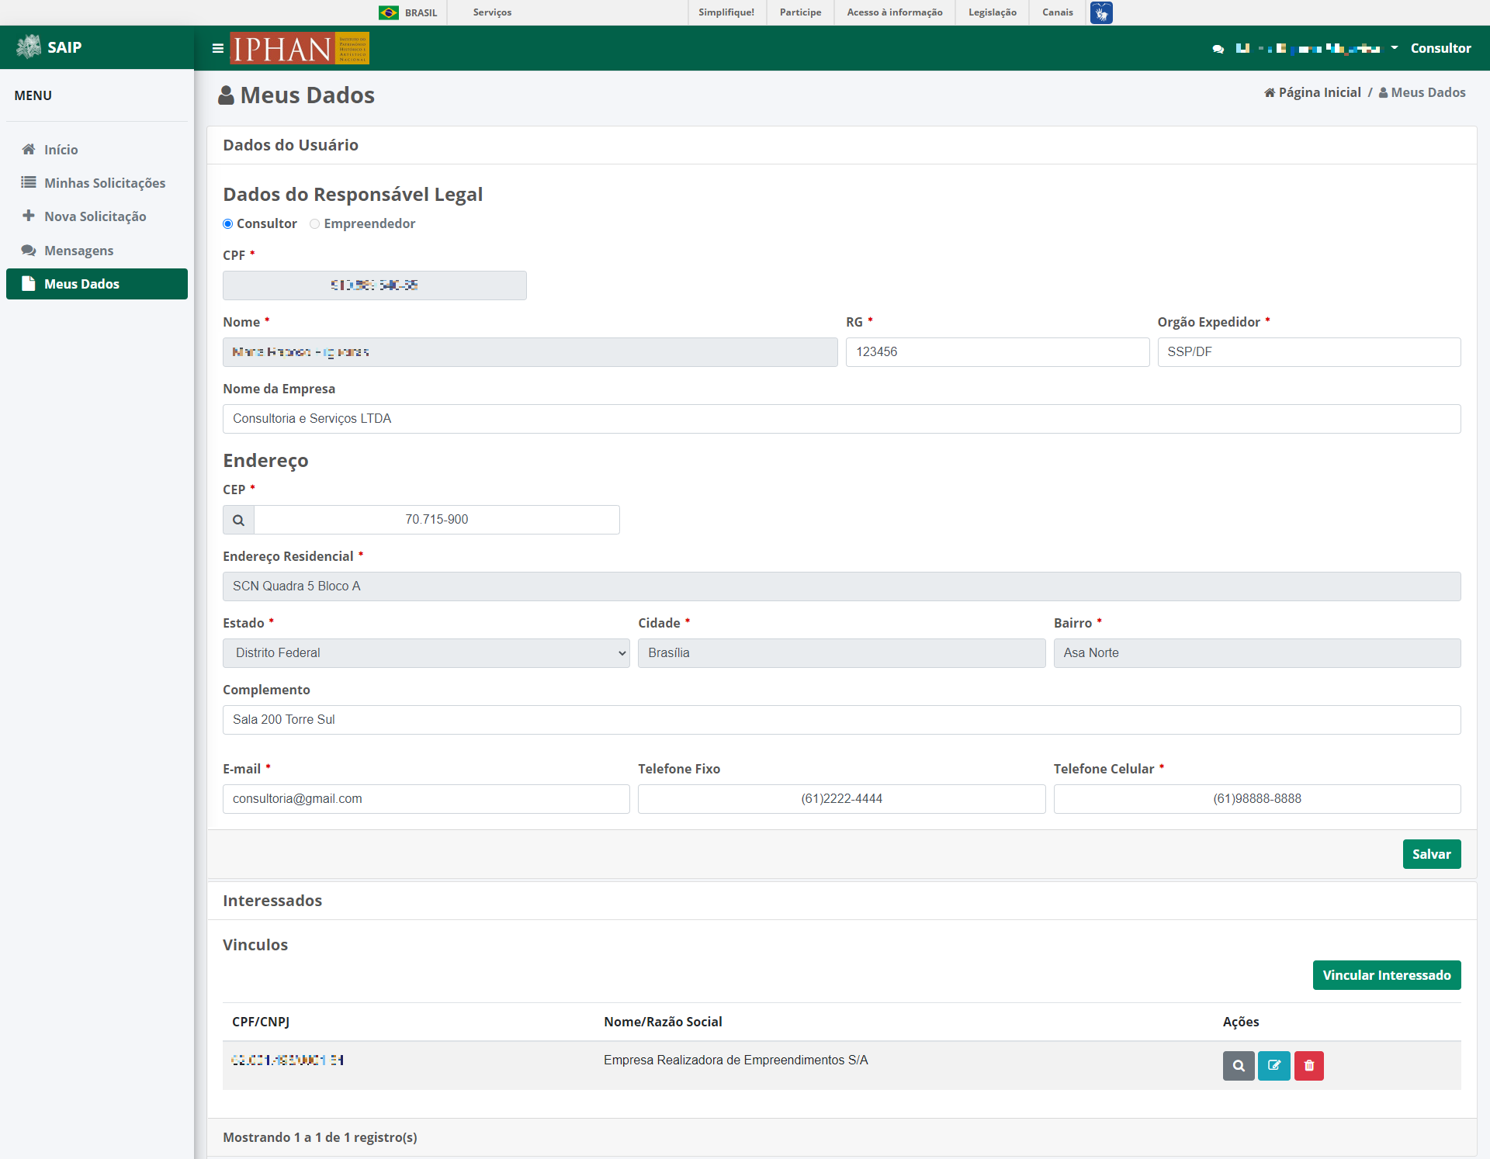This screenshot has height=1159, width=1490.
Task: Open the chat messages icon in header
Action: pos(1218,49)
